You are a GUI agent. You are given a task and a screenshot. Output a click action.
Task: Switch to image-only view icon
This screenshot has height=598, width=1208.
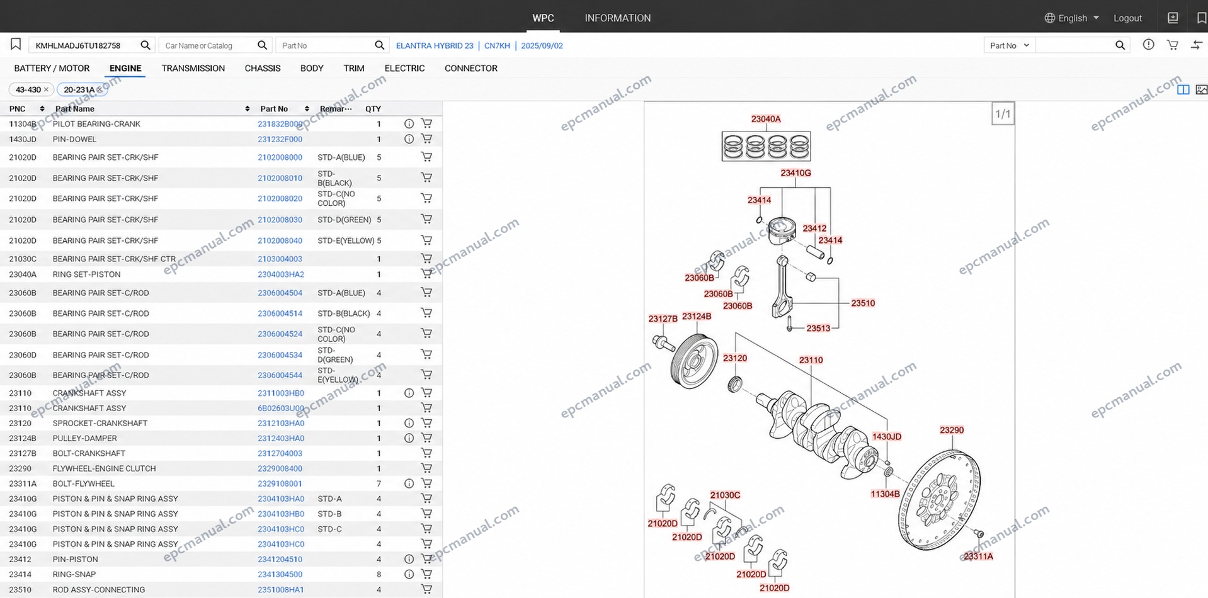[x=1202, y=89]
